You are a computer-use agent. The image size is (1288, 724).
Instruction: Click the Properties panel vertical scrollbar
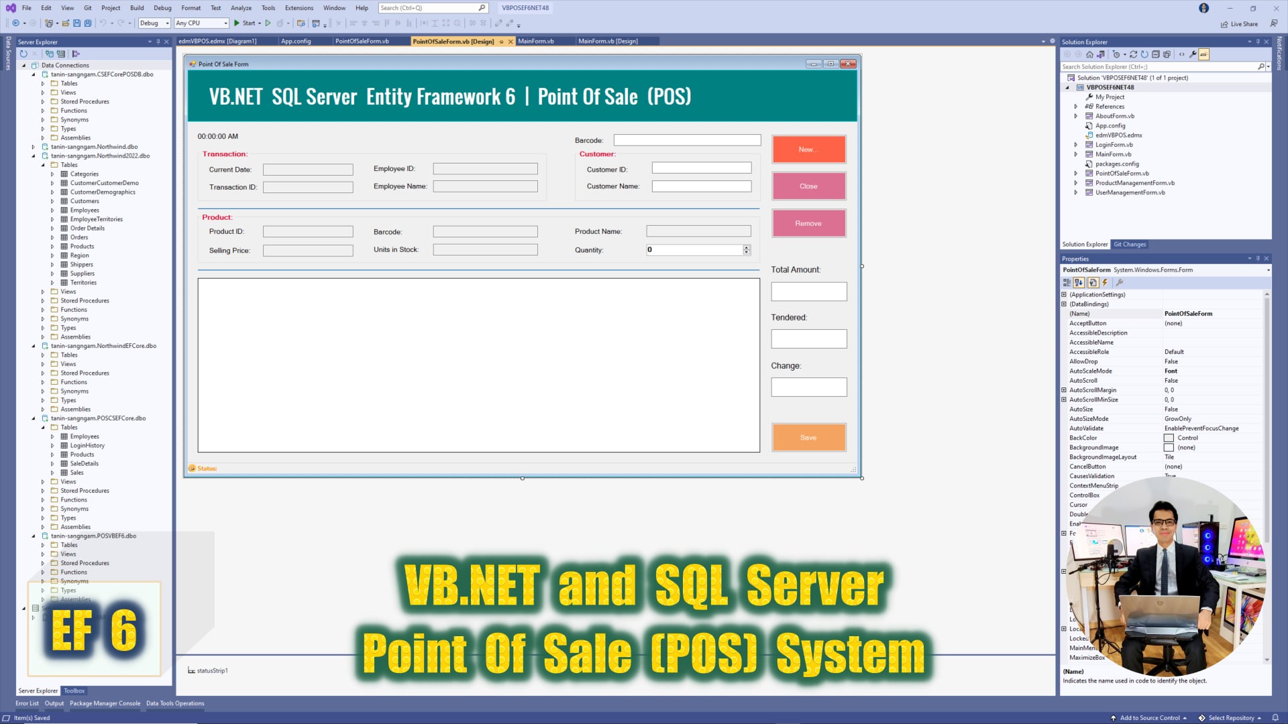tap(1267, 477)
